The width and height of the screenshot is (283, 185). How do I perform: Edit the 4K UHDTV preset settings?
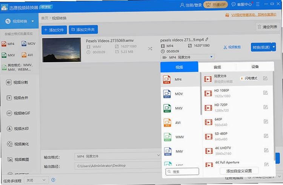pyautogui.click(x=266, y=150)
